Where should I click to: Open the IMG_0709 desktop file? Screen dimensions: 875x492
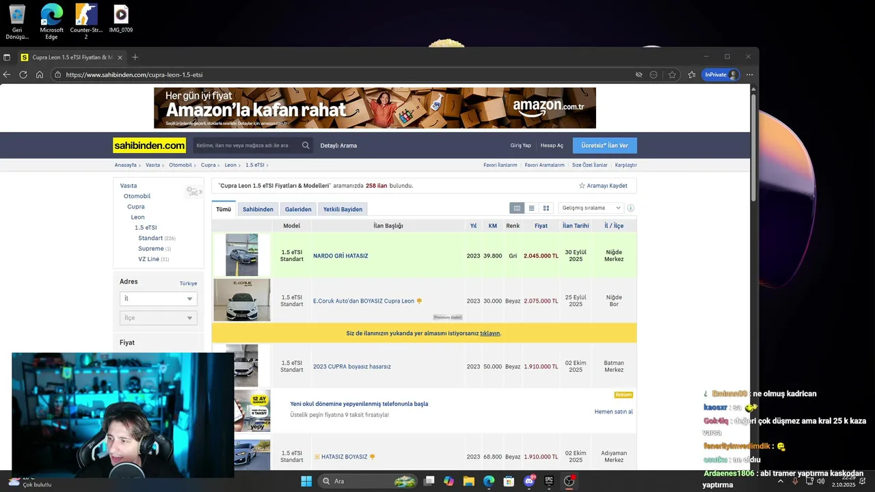pos(120,19)
